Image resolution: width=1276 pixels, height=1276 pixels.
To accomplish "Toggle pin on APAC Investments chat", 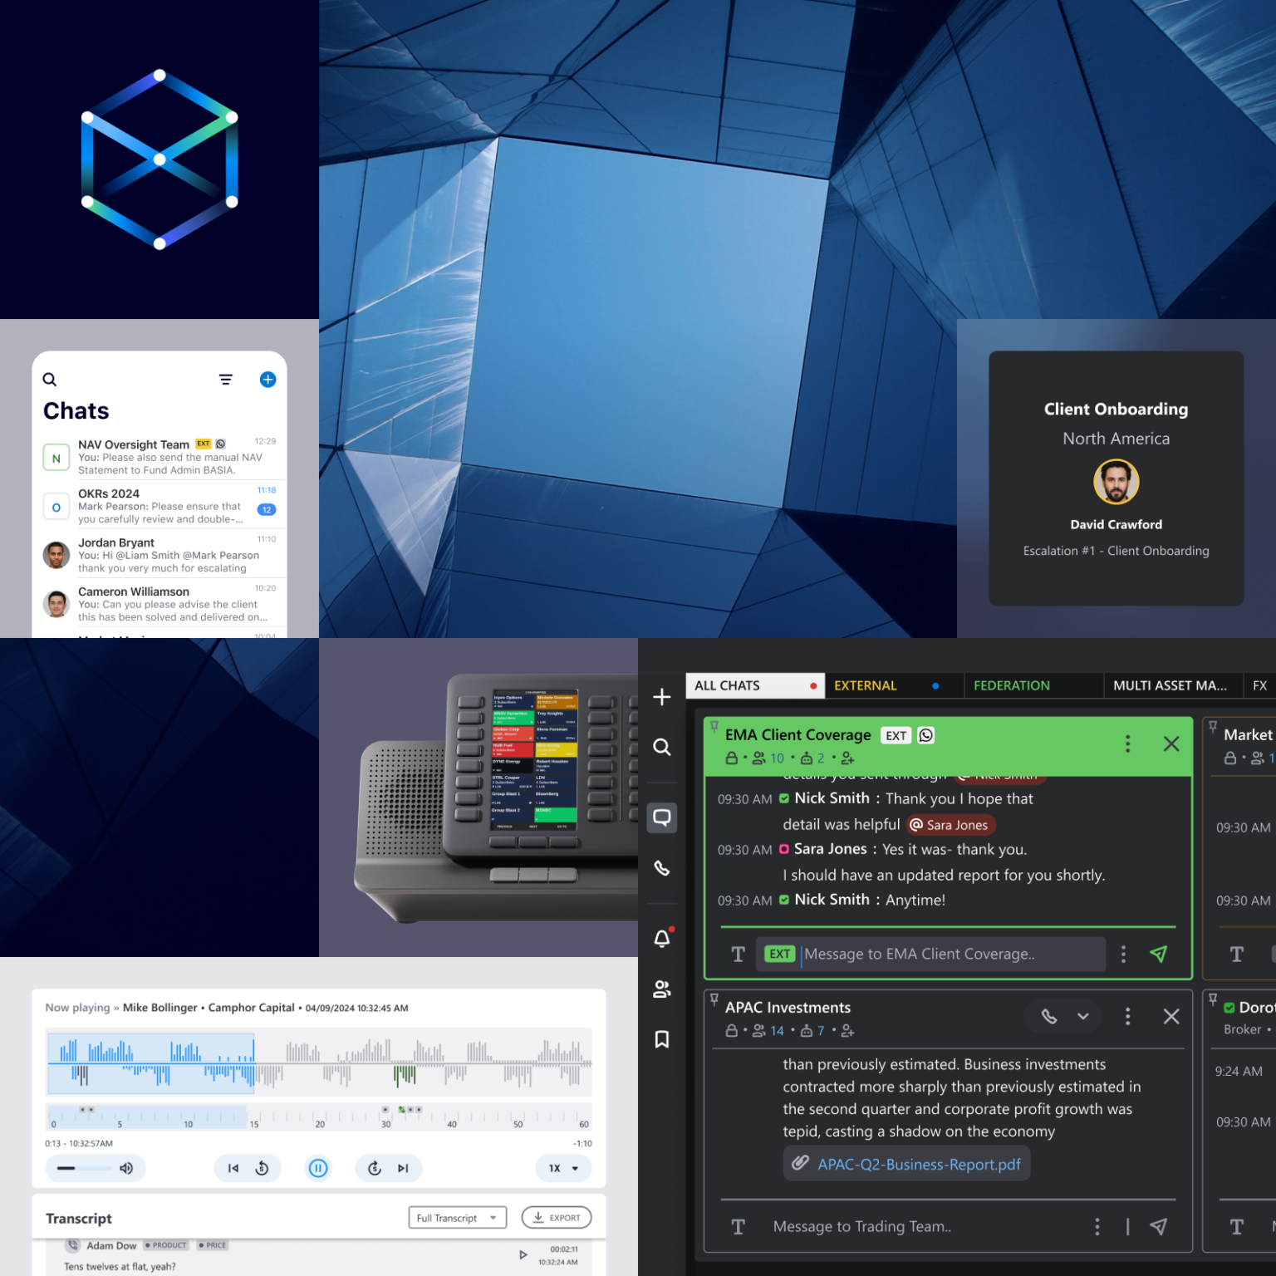I will click(x=714, y=999).
